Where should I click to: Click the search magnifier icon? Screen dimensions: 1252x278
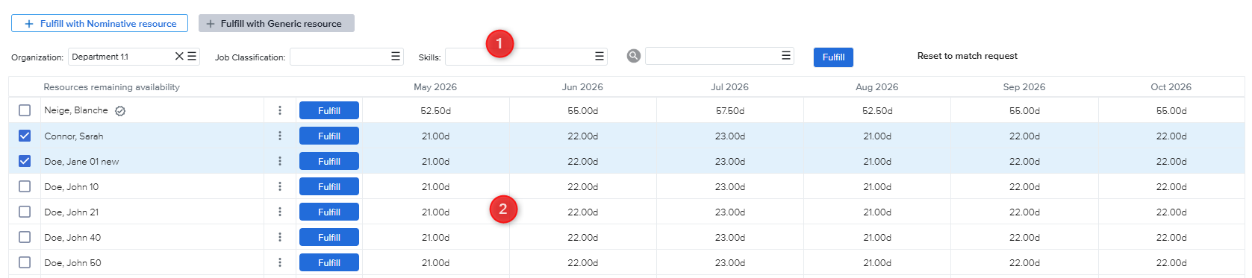[x=634, y=56]
